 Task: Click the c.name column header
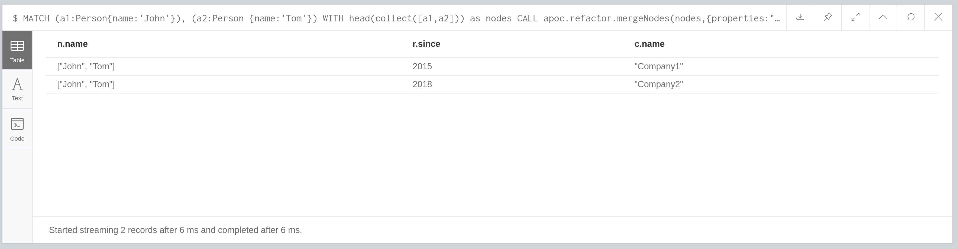[649, 44]
